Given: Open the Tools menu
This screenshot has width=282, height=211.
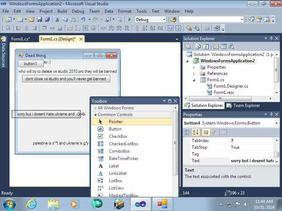Looking at the screenshot, I should pyautogui.click(x=142, y=11).
